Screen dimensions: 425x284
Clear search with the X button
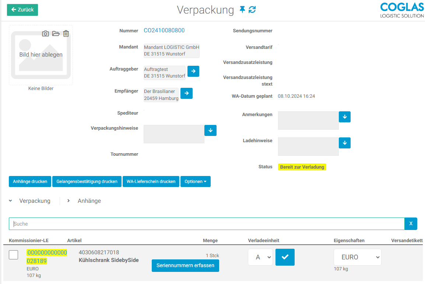[411, 224]
